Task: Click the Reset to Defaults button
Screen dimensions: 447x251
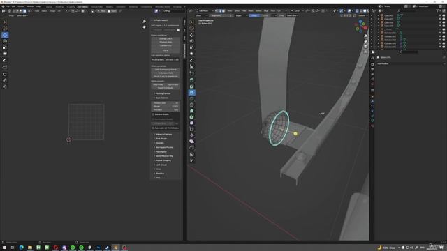Action: (166, 88)
